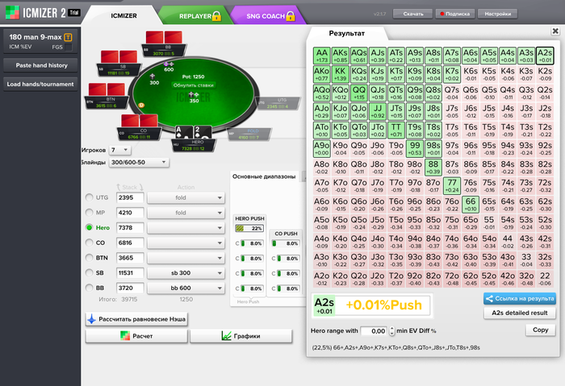565x386 pixels.
Task: Open Настройки settings
Action: 498,14
